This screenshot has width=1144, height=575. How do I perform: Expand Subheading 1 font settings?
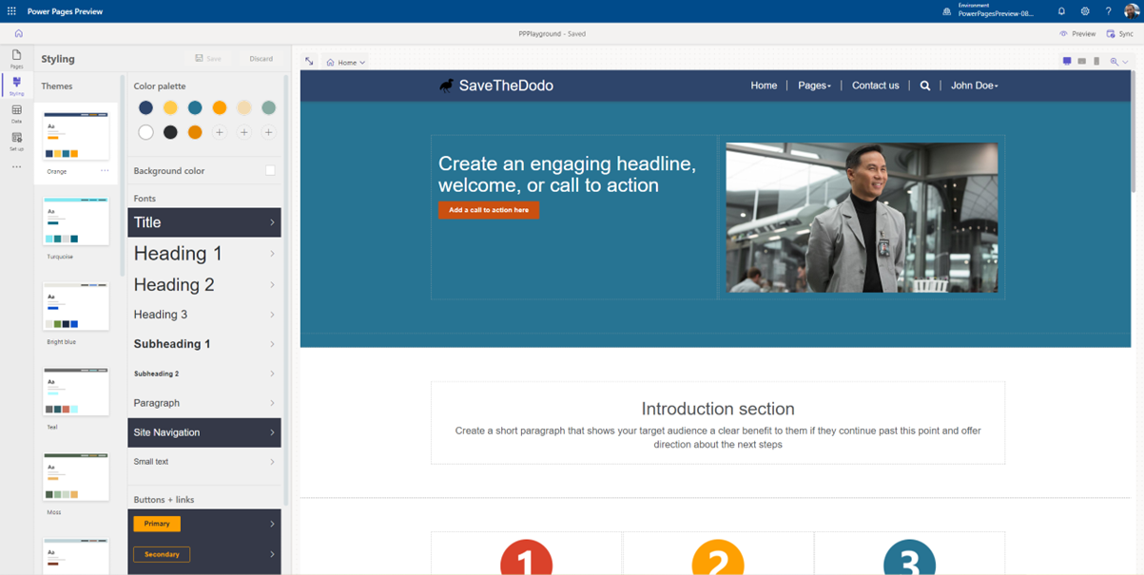coord(204,344)
